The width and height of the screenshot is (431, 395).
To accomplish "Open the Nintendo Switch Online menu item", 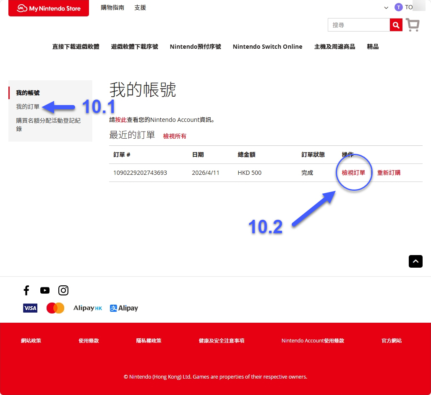I will tap(267, 47).
